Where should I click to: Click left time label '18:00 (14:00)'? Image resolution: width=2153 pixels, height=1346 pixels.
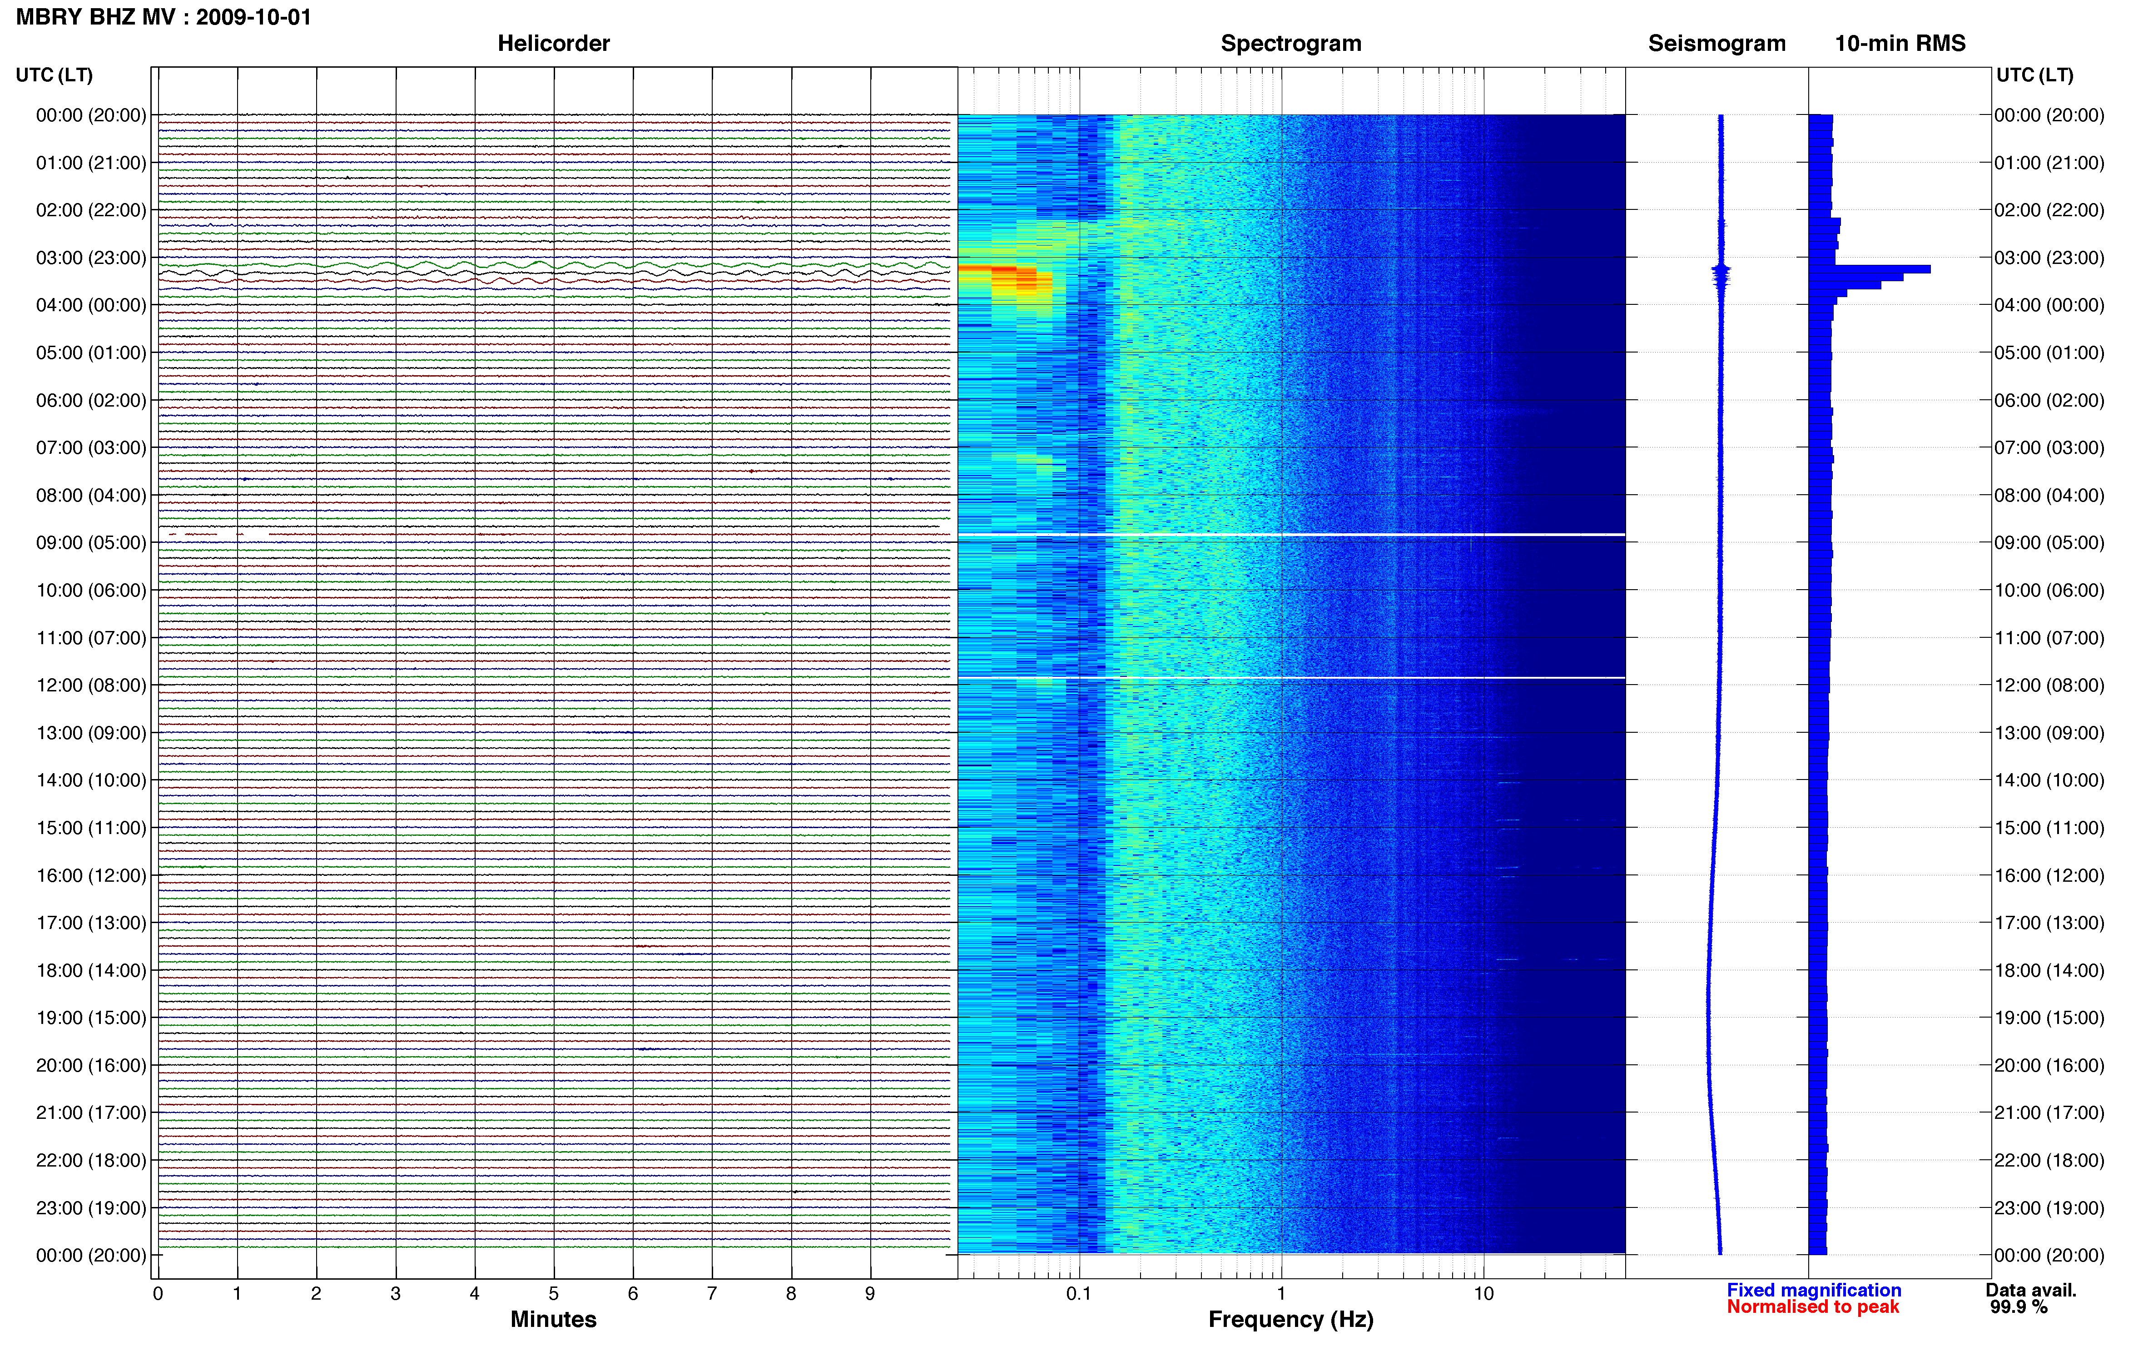pos(91,970)
